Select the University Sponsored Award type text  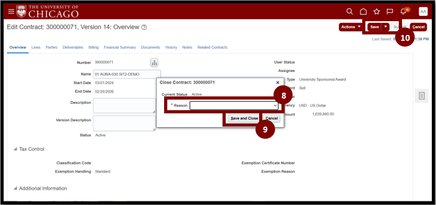322,79
